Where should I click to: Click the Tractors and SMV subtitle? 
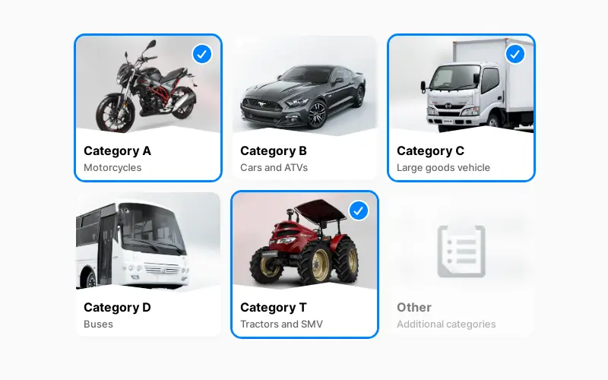tap(281, 325)
